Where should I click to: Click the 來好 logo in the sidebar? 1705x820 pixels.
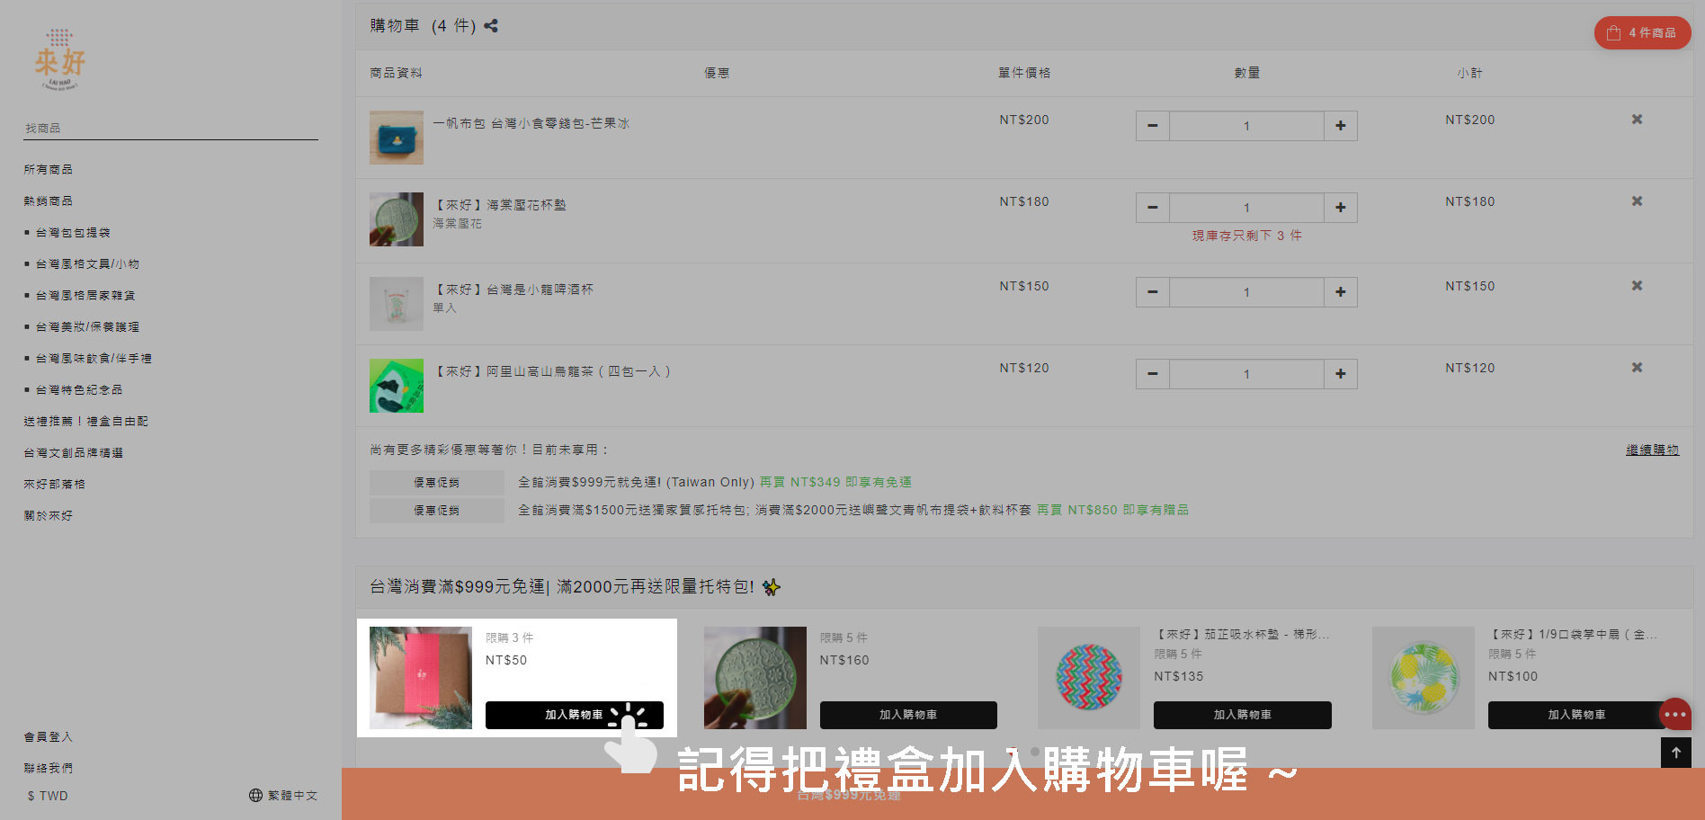pos(60,59)
